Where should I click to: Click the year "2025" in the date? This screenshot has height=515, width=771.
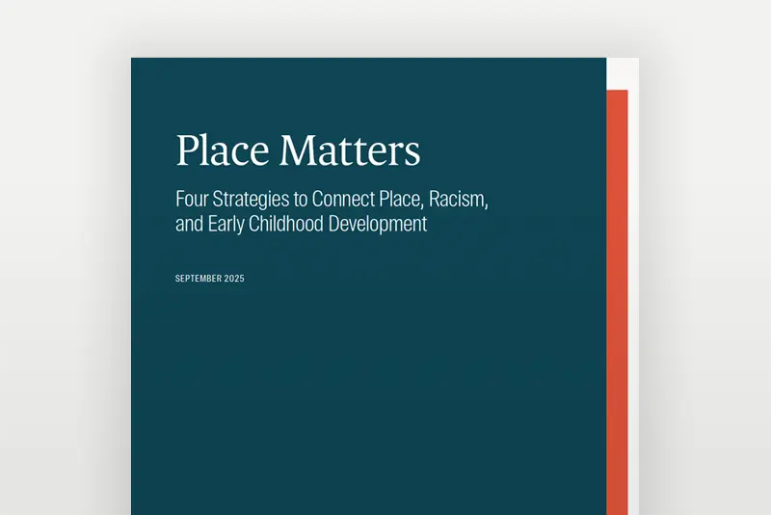(x=232, y=279)
